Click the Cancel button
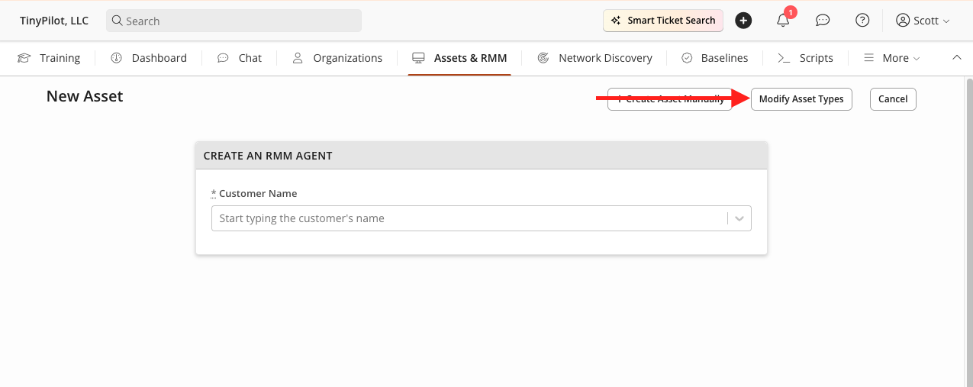The width and height of the screenshot is (973, 387). pos(893,99)
